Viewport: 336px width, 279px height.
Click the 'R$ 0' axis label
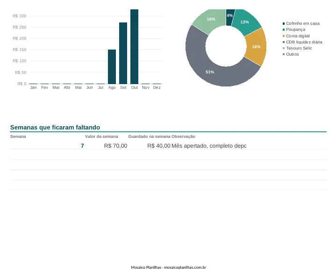click(22, 84)
